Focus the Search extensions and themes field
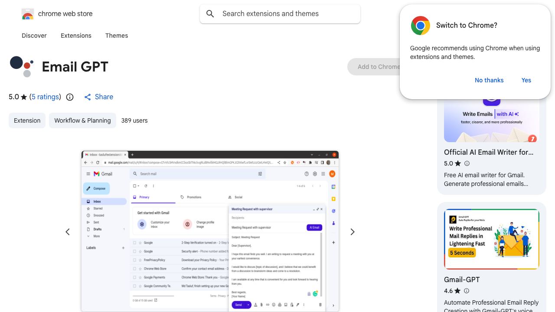 280,14
